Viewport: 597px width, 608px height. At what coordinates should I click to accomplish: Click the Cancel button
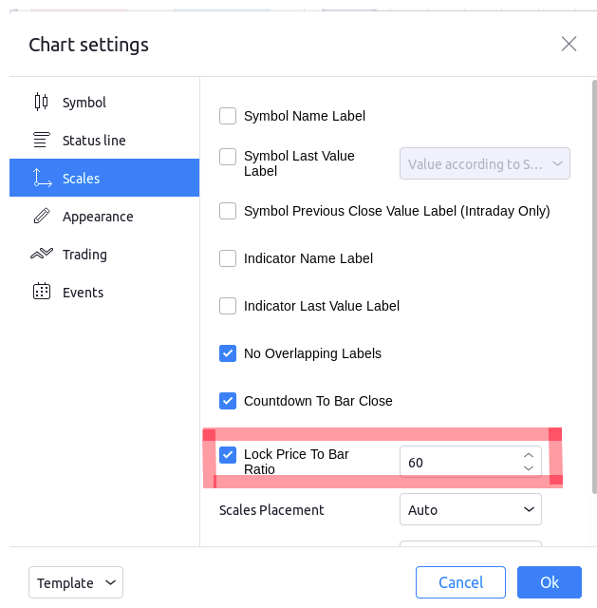click(x=460, y=582)
